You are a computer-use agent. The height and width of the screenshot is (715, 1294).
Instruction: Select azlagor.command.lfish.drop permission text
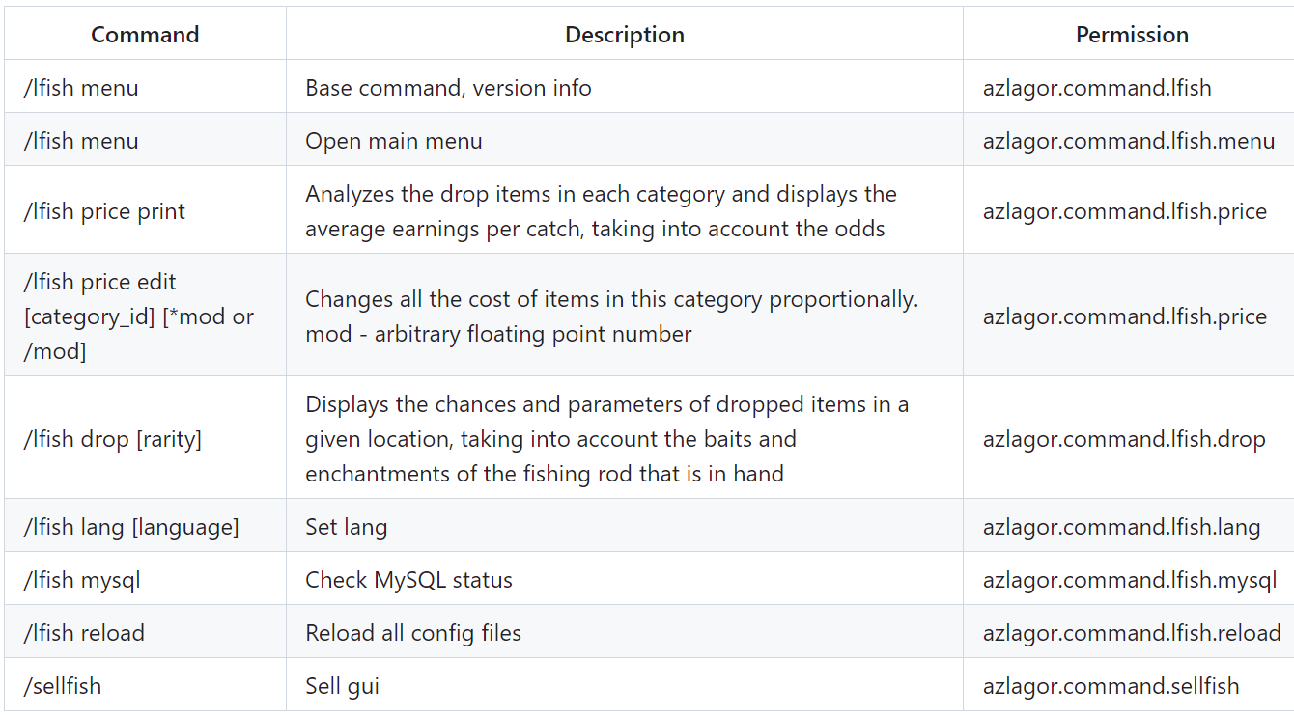coord(1124,439)
